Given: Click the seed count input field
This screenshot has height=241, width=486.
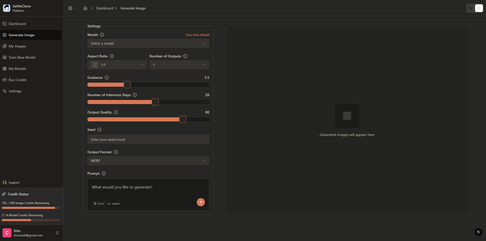Looking at the screenshot, I should 148,139.
